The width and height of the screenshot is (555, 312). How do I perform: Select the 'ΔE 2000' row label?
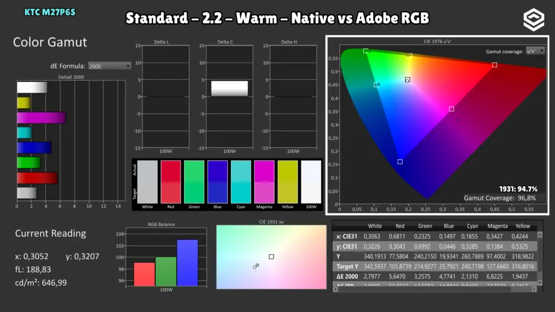347,276
